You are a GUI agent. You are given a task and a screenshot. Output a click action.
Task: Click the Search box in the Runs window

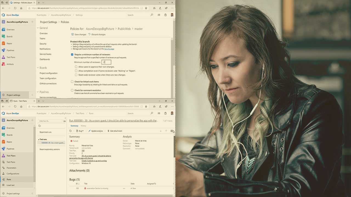pos(140,113)
